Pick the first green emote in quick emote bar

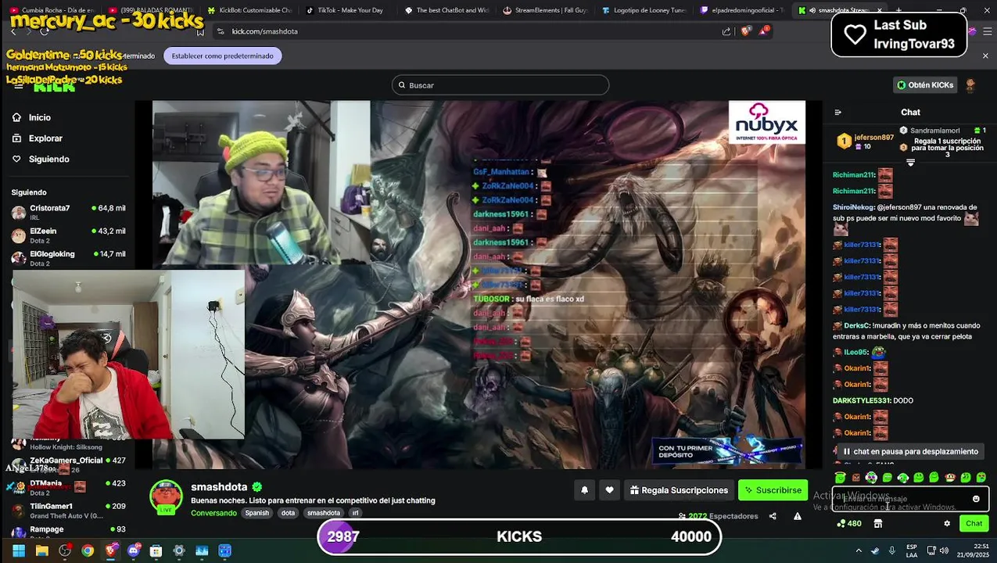(x=840, y=477)
